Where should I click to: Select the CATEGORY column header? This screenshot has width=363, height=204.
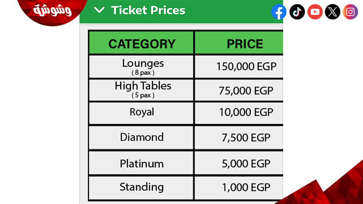tap(141, 43)
